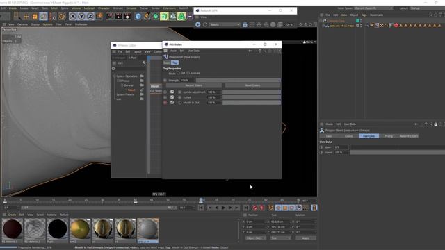Open the Simulate menu

(x=131, y=8)
